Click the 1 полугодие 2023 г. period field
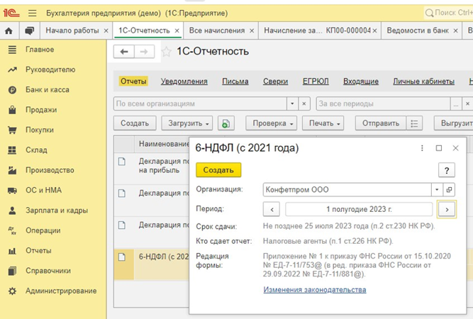Viewport: 473px width, 319px height. tap(359, 209)
